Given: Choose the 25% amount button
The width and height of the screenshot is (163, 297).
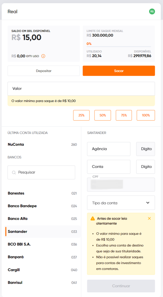Looking at the screenshot, I should [x=81, y=115].
